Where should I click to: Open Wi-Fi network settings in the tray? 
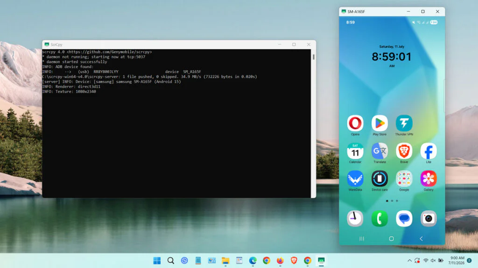(x=426, y=261)
